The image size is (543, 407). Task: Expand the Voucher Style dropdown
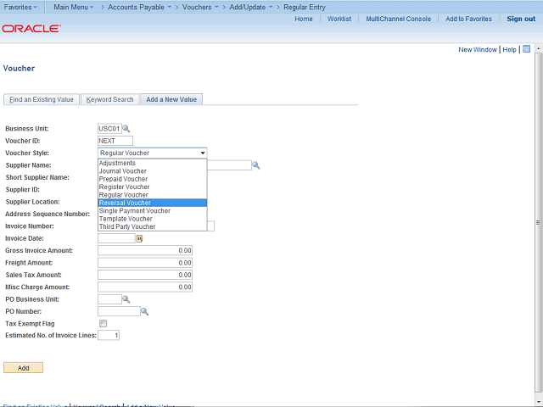point(152,153)
